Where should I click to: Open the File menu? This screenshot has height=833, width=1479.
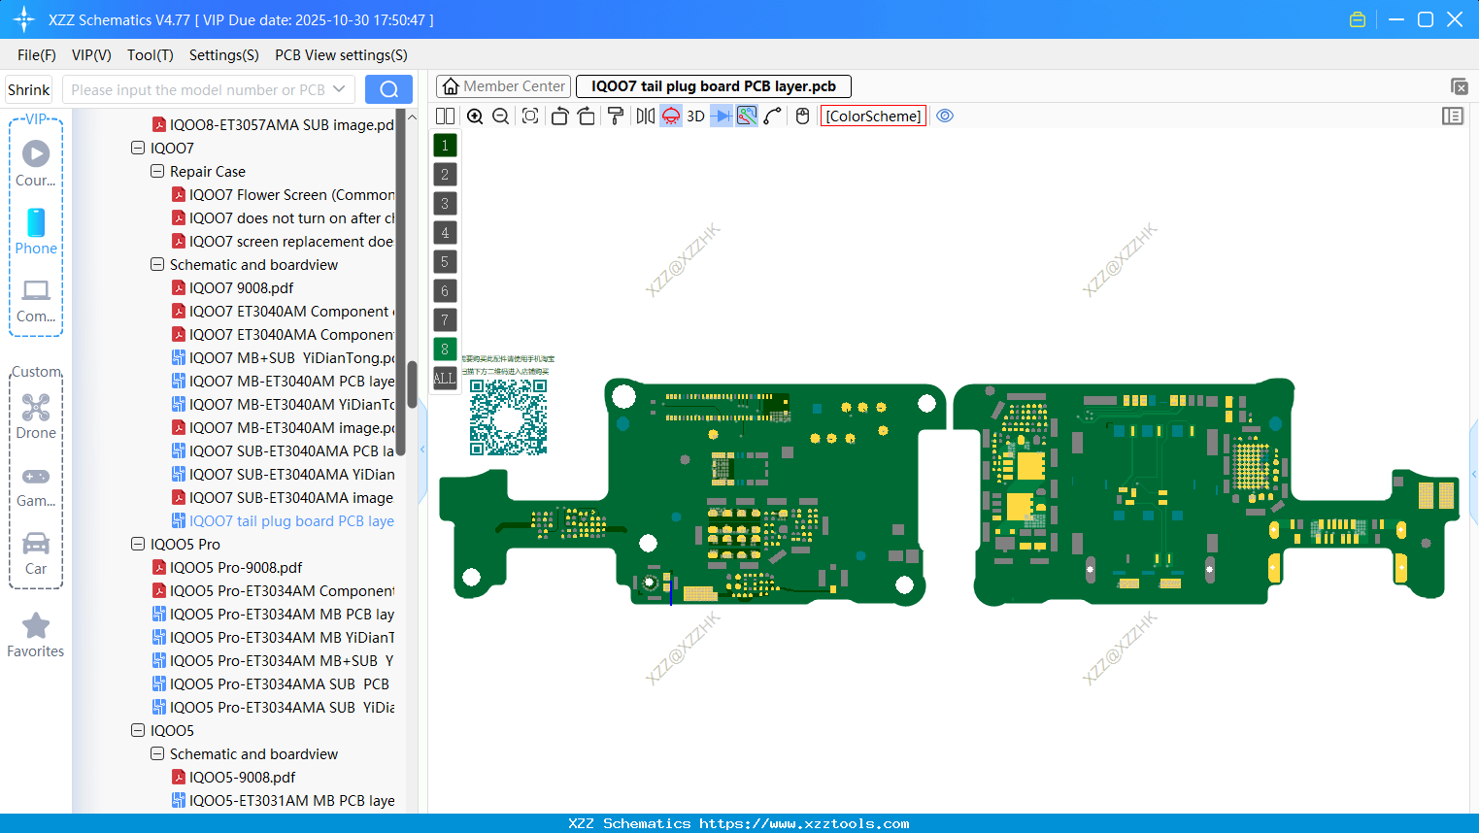(36, 55)
